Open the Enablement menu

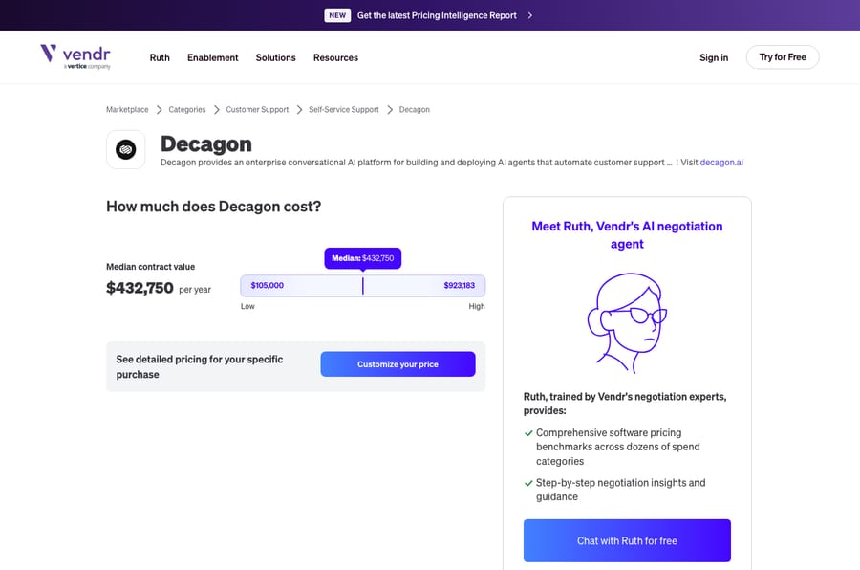coord(213,57)
